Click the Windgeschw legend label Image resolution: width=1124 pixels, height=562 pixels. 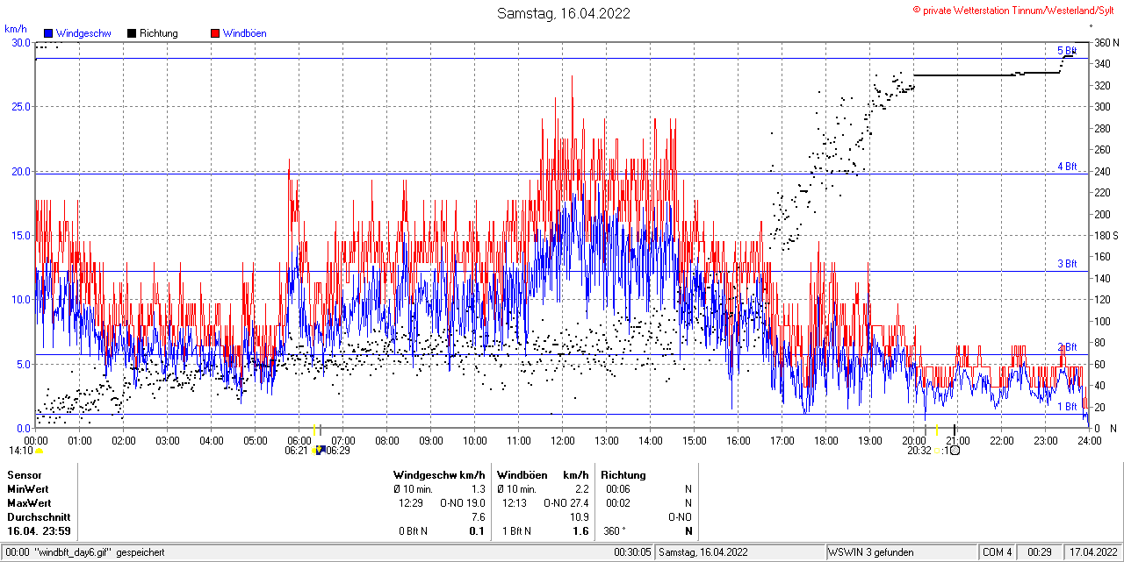click(84, 33)
